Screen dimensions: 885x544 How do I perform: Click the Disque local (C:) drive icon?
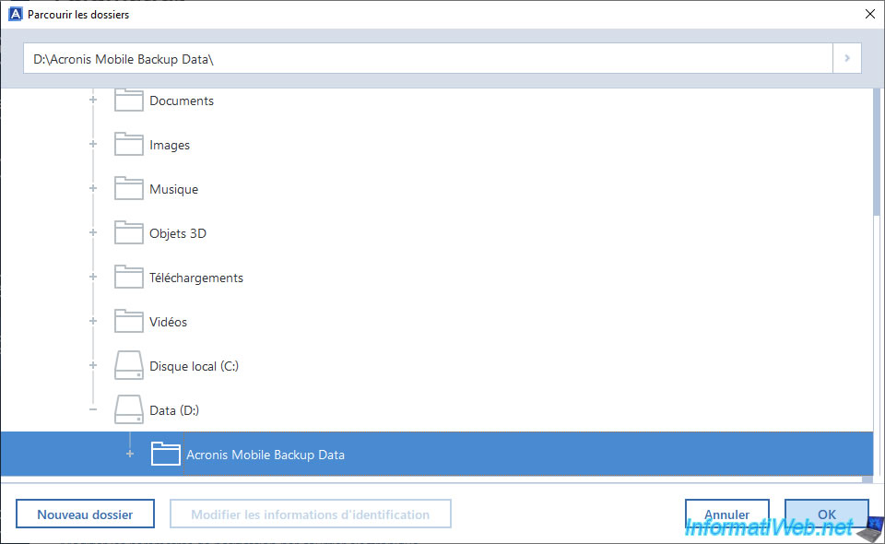click(x=129, y=365)
